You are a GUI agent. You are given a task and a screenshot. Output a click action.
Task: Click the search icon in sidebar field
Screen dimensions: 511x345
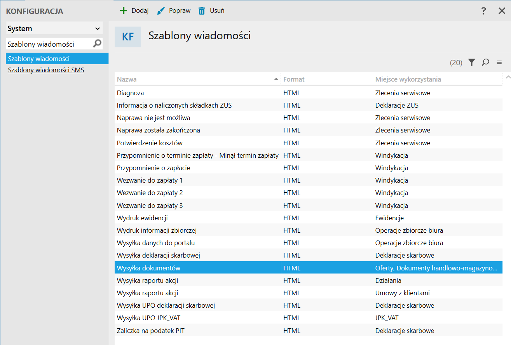click(97, 44)
